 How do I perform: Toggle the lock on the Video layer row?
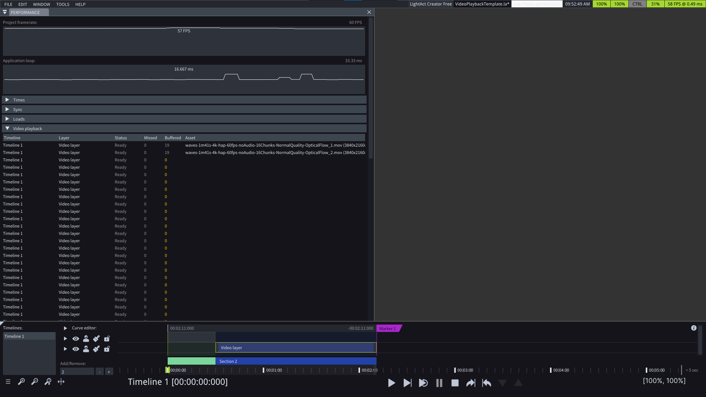(x=107, y=349)
